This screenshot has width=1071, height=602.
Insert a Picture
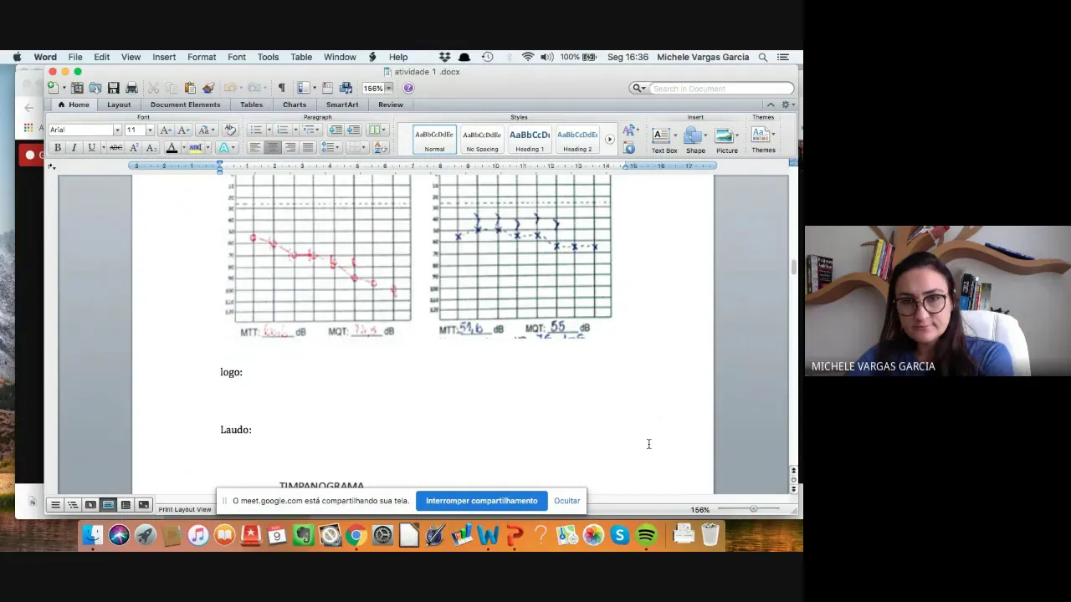[726, 139]
